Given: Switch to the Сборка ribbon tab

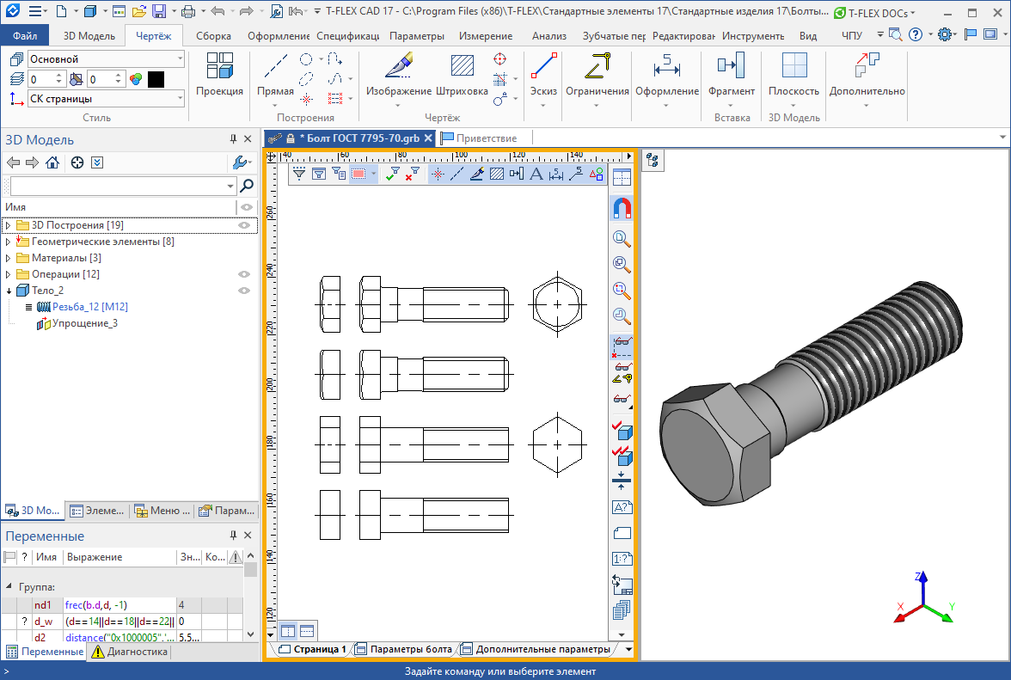Looking at the screenshot, I should pos(213,36).
